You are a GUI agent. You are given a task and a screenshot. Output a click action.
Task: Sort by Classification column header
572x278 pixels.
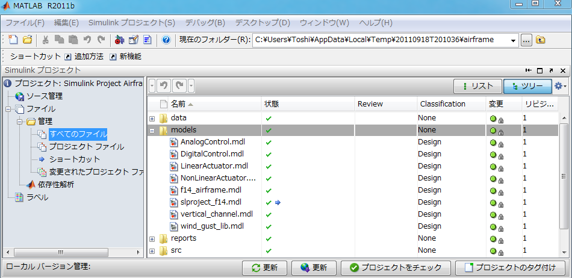[451, 104]
